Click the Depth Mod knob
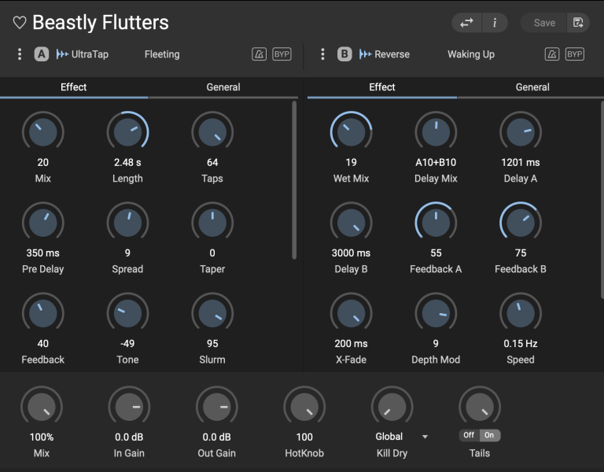The width and height of the screenshot is (604, 472). tap(436, 313)
